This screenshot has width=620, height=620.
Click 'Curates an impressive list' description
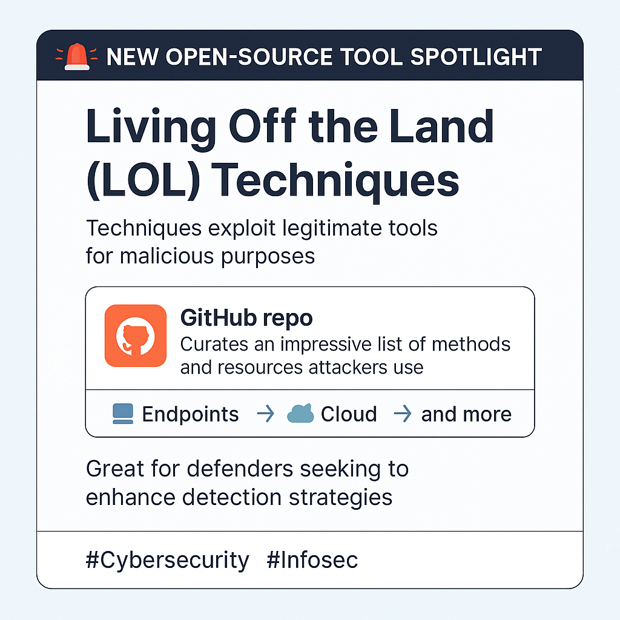pos(345,345)
